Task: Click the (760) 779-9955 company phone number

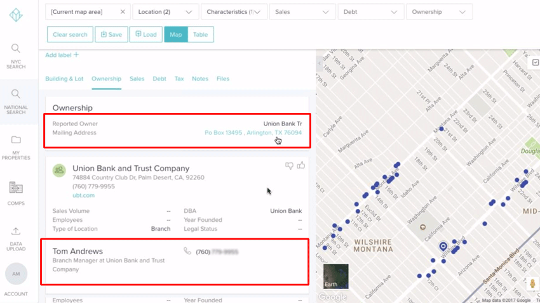Action: click(93, 186)
